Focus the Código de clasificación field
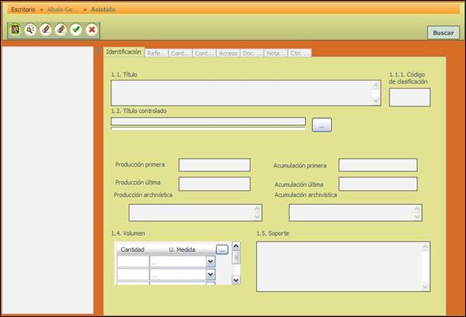The height and width of the screenshot is (317, 466). pos(410,98)
